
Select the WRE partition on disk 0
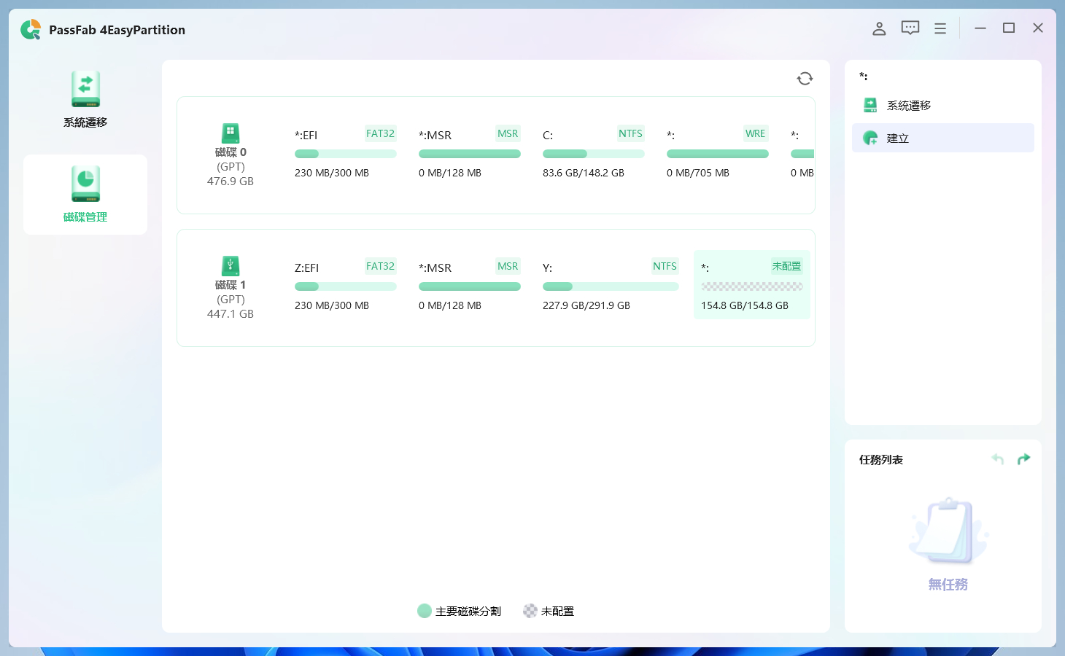click(x=717, y=154)
